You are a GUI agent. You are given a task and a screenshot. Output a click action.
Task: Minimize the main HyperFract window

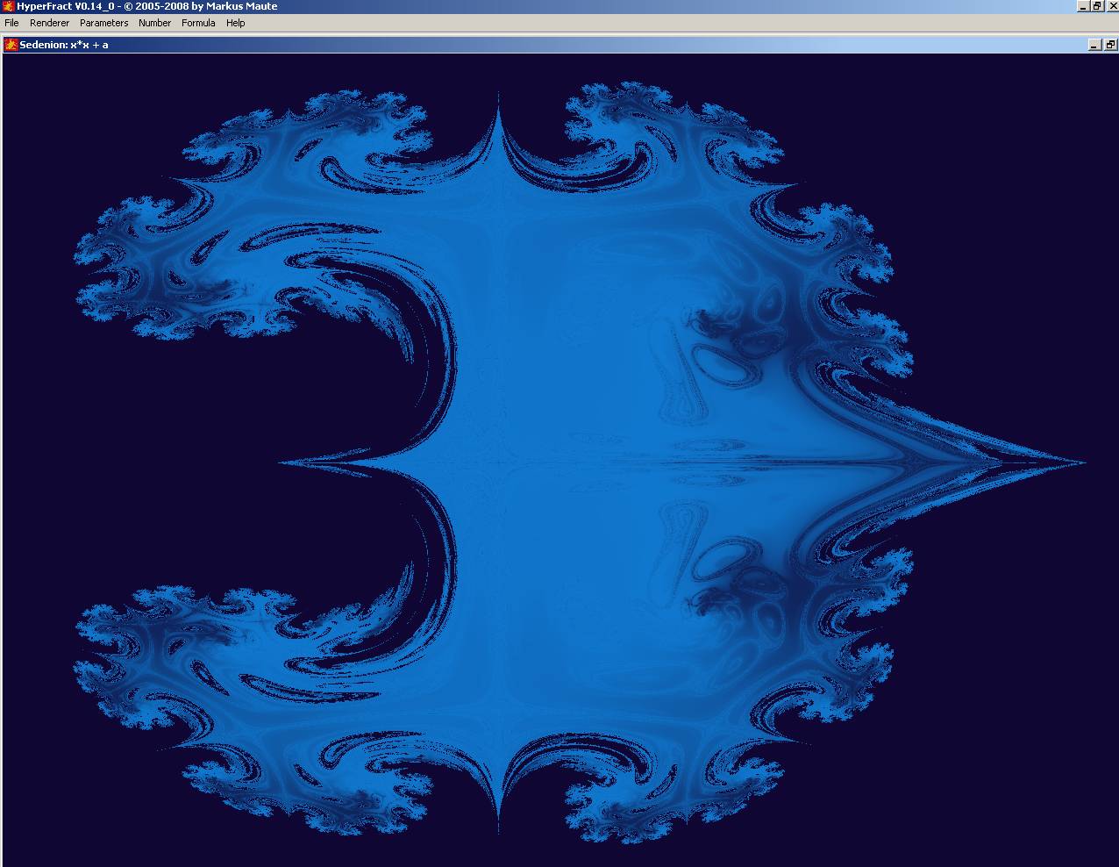(x=1083, y=6)
